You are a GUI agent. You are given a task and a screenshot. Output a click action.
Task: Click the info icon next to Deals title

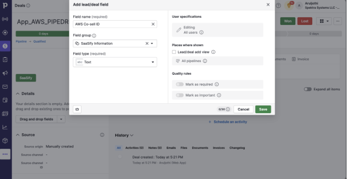[28, 5]
